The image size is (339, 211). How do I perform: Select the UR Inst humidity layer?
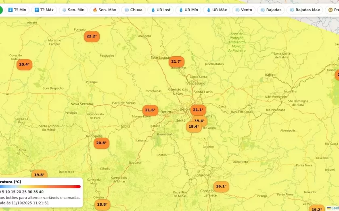click(x=161, y=10)
